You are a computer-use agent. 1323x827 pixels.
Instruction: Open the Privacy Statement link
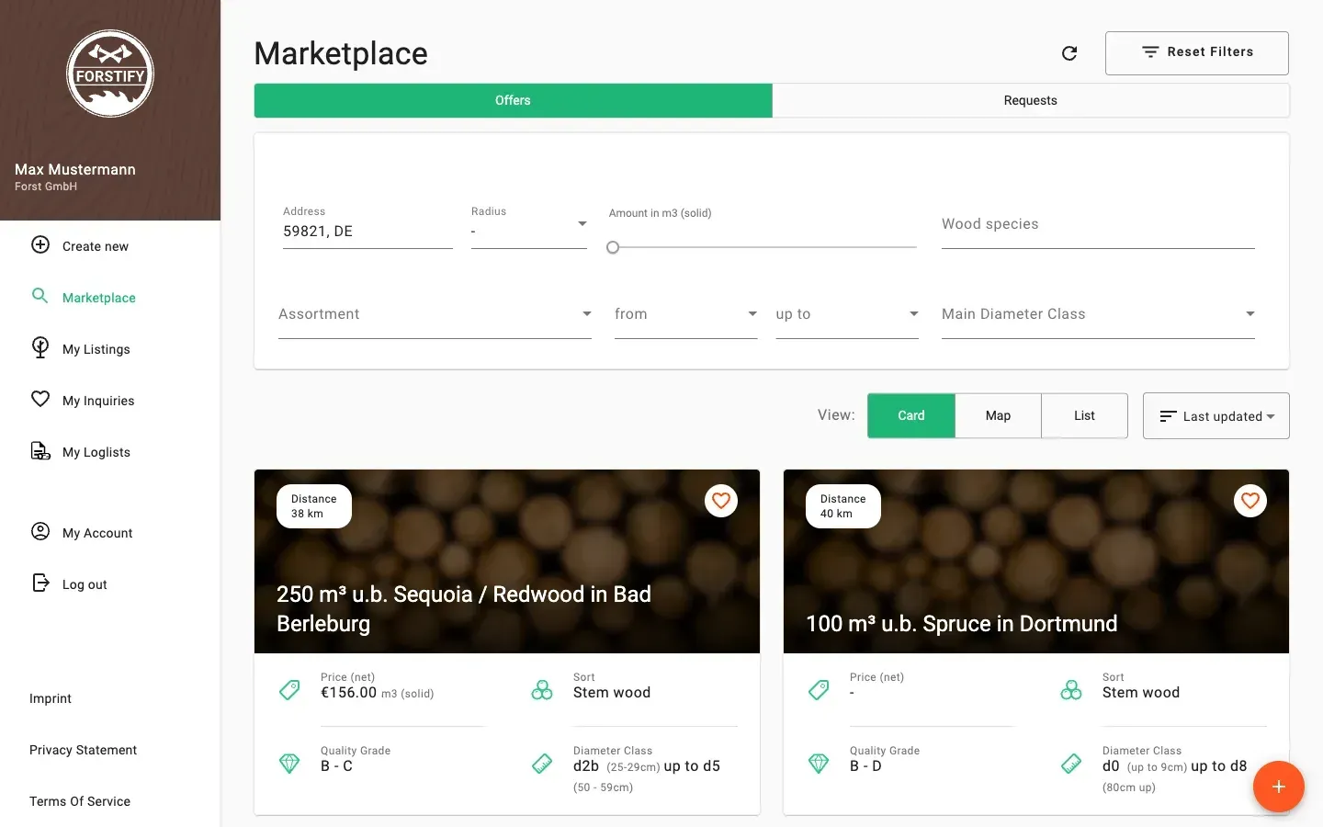pos(83,750)
